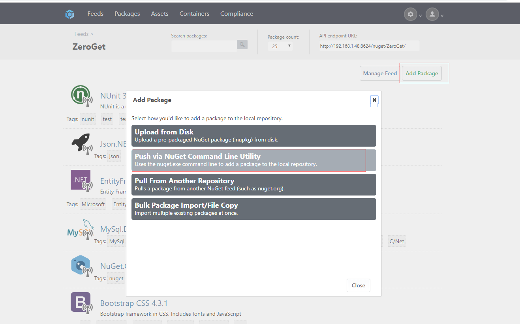Open the Packages menu
This screenshot has height=324, width=520.
click(x=127, y=14)
